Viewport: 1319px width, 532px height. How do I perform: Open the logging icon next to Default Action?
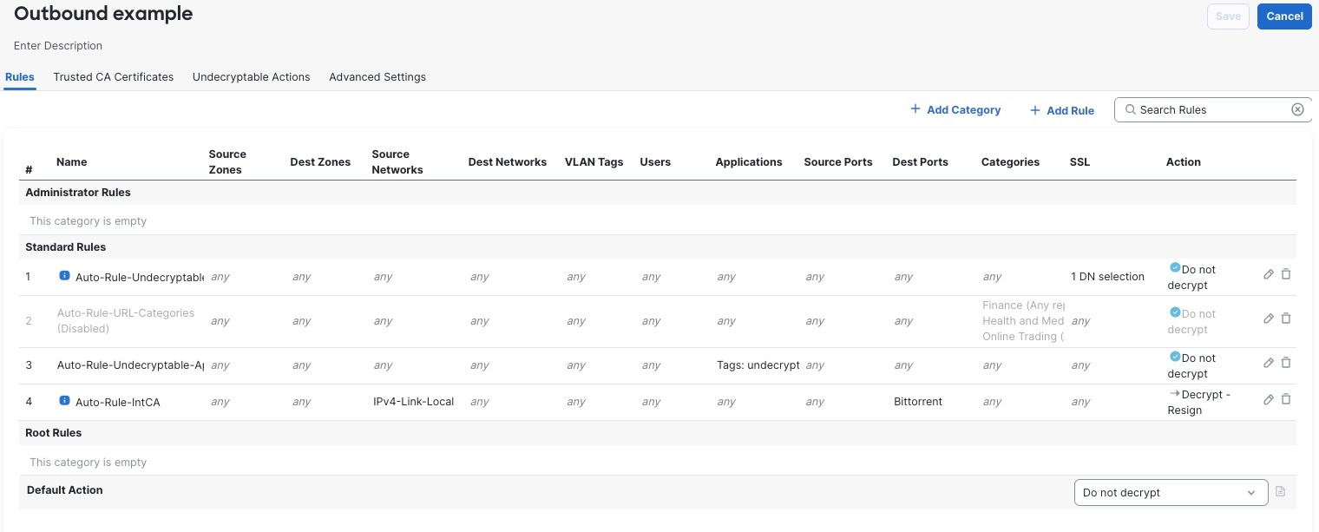coord(1281,492)
